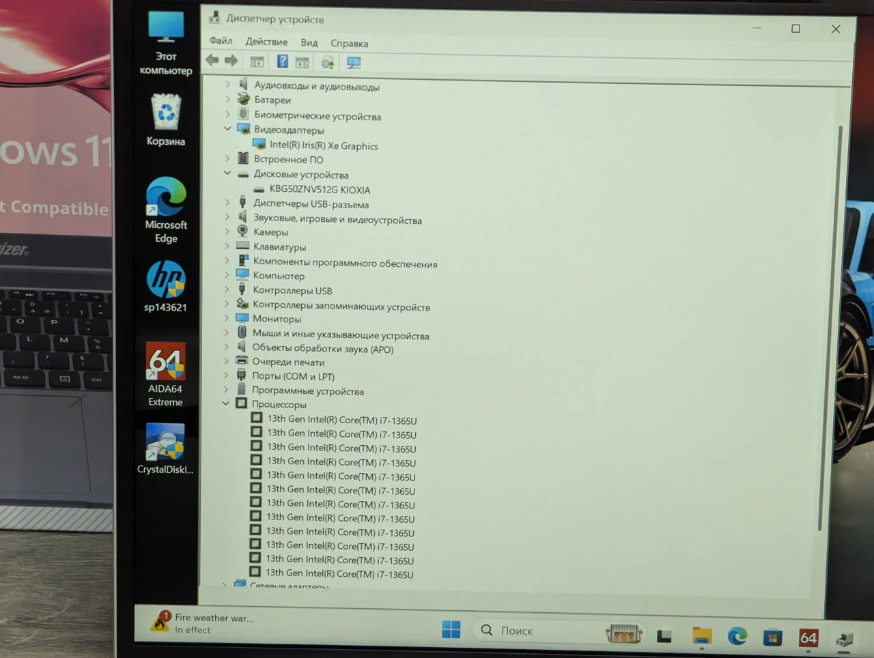This screenshot has height=658, width=874.
Task: Open the Файл menu
Action: [221, 41]
